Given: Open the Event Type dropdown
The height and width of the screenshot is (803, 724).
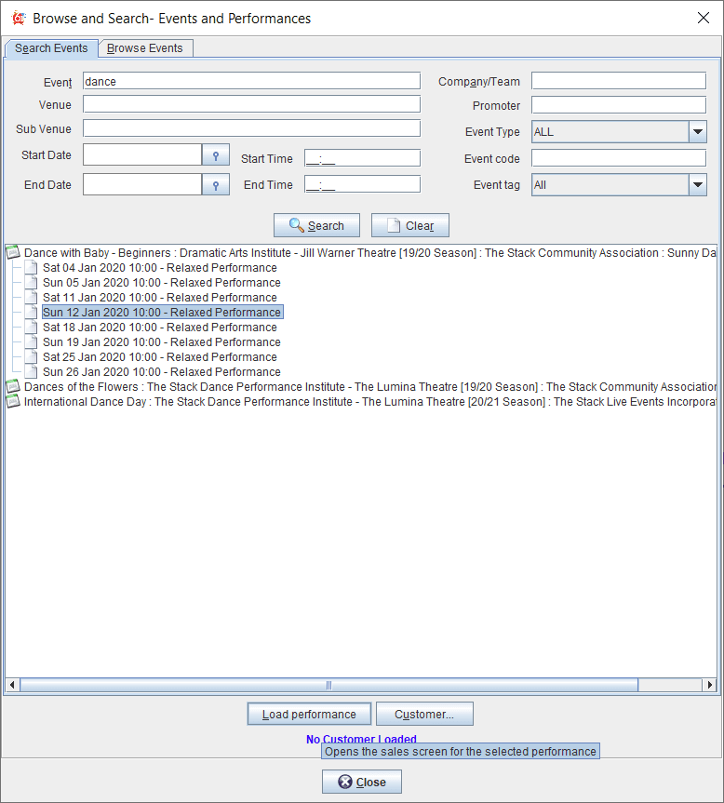Looking at the screenshot, I should point(698,132).
